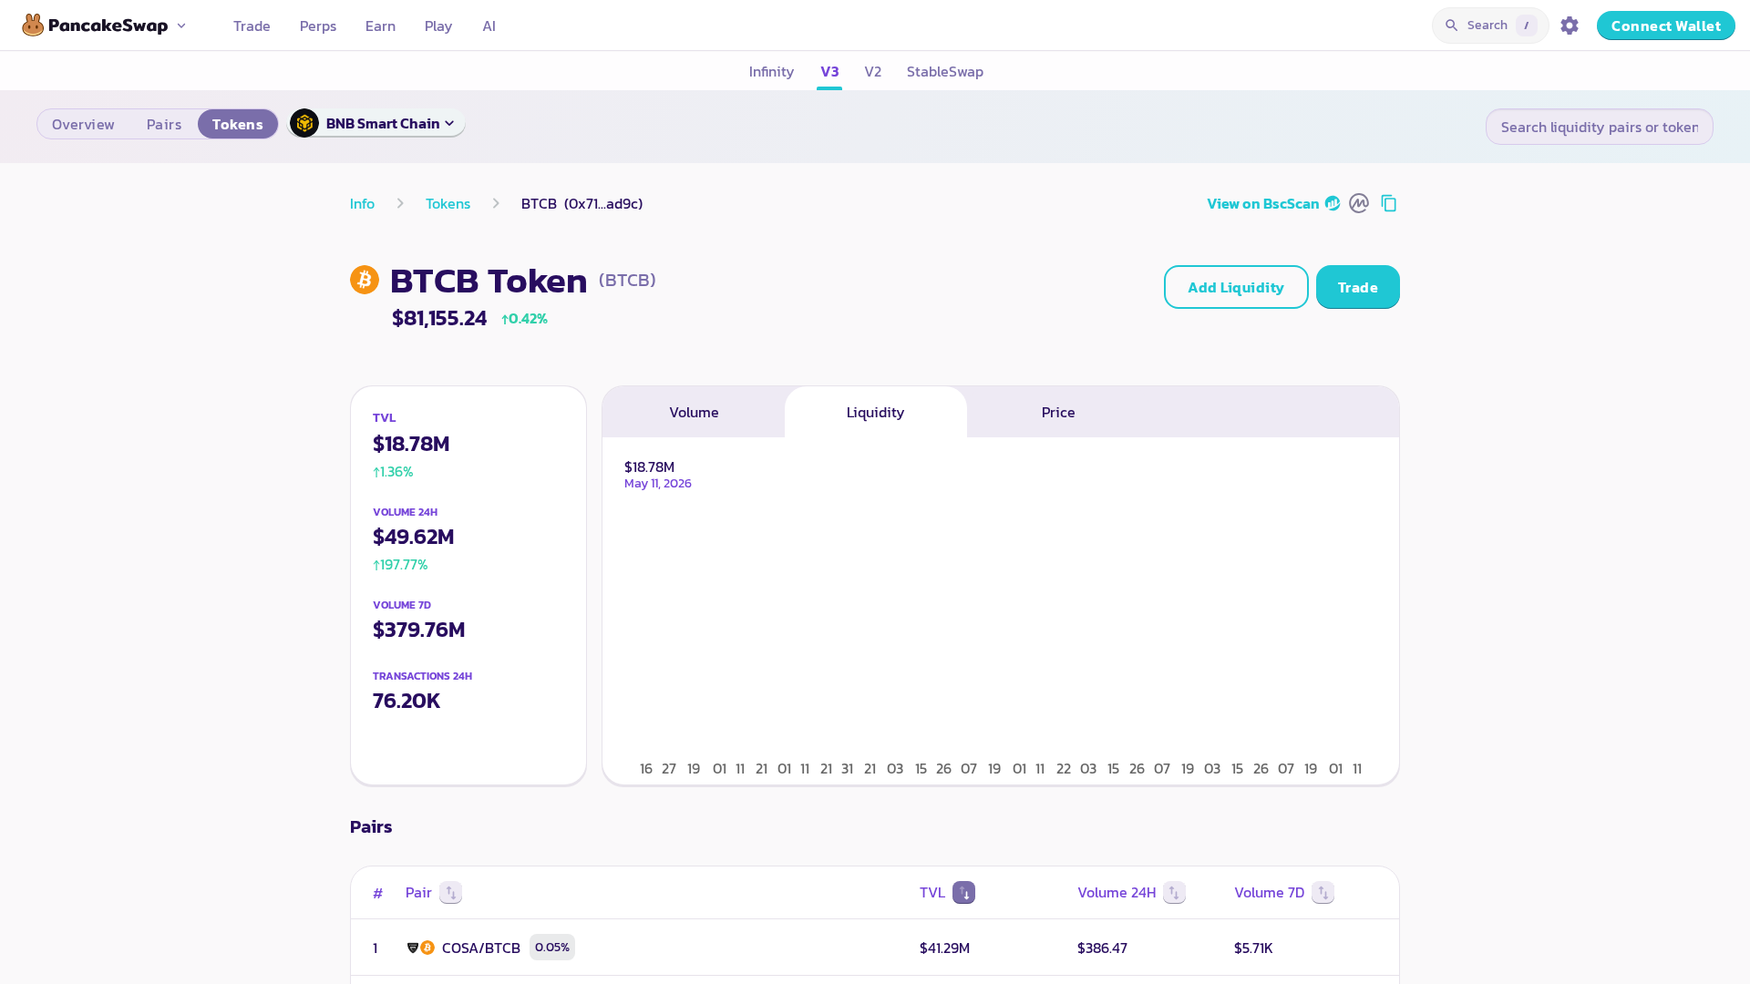This screenshot has height=984, width=1750.
Task: Select the V3 tab
Action: [x=829, y=71]
